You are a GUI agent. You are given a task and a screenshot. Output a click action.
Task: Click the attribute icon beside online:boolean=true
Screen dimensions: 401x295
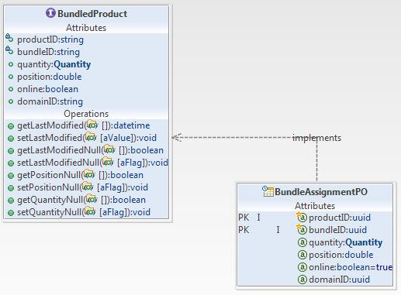point(302,267)
